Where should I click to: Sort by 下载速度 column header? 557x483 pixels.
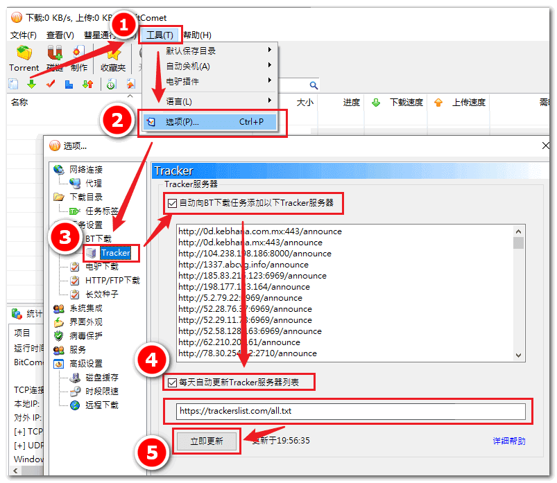(x=406, y=103)
